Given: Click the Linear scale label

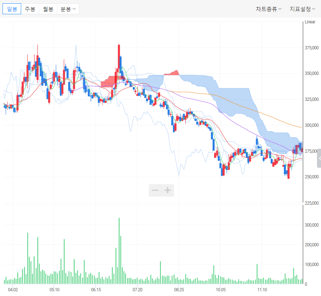Looking at the screenshot, I should pos(310,22).
